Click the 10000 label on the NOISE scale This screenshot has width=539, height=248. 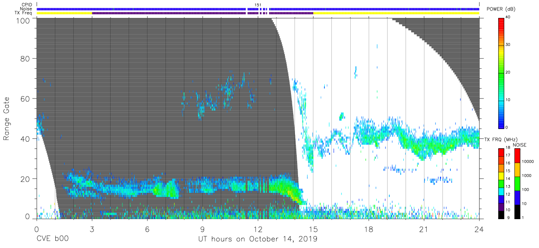pyautogui.click(x=527, y=161)
